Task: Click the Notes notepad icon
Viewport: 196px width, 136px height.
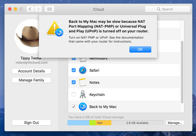Action: click(x=82, y=82)
